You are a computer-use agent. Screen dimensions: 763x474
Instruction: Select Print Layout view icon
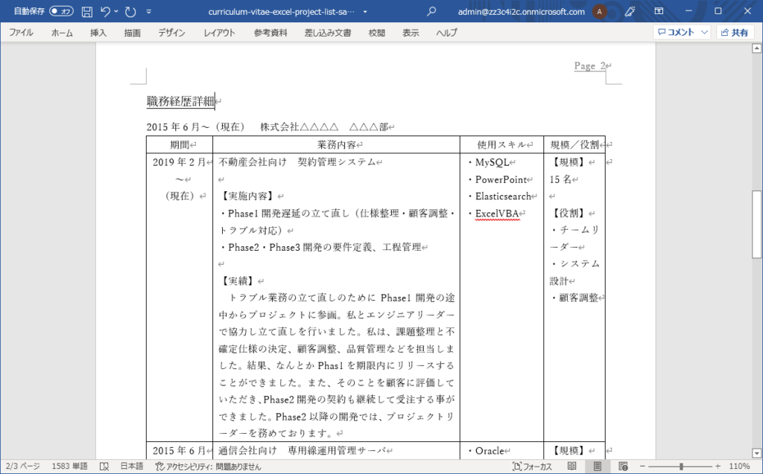(x=597, y=466)
